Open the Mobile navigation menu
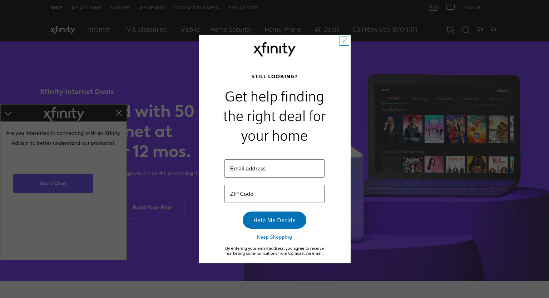Screen dimensions: 549x298 [190, 30]
